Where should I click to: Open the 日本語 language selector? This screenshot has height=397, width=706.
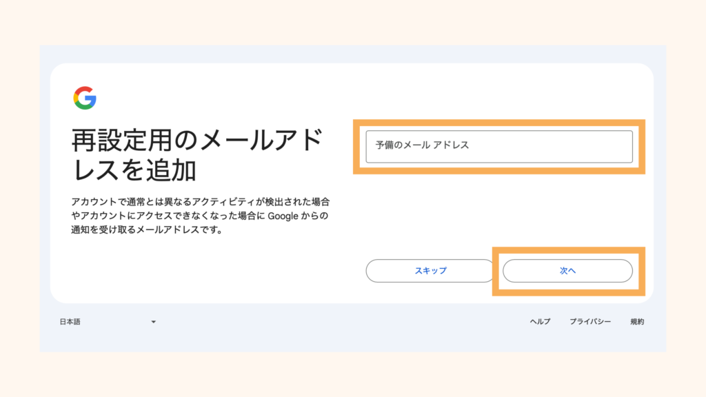tap(110, 320)
